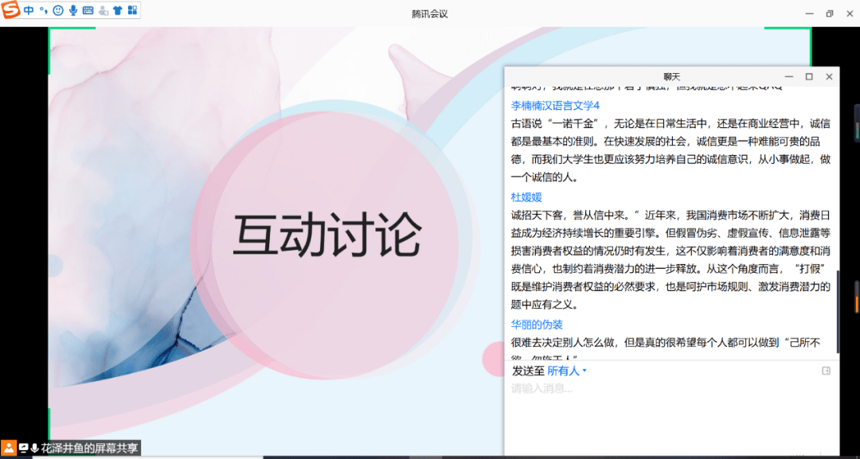Viewport: 860px width, 459px height.
Task: Click the 发送至 label
Action: 528,371
